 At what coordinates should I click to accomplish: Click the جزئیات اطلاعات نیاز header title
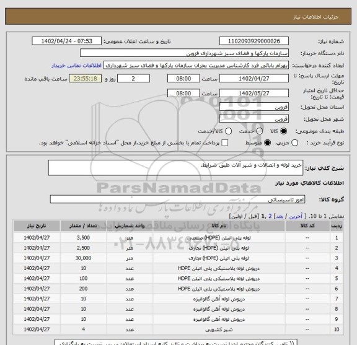[x=316, y=17]
